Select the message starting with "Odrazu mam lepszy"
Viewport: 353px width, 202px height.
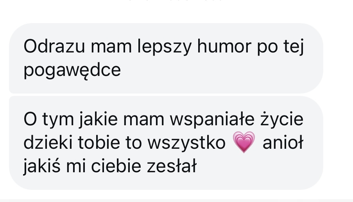click(x=166, y=58)
